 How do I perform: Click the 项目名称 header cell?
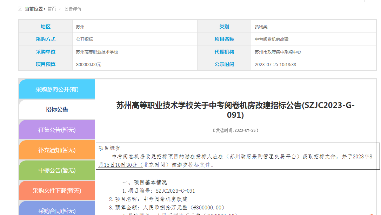click(224, 39)
